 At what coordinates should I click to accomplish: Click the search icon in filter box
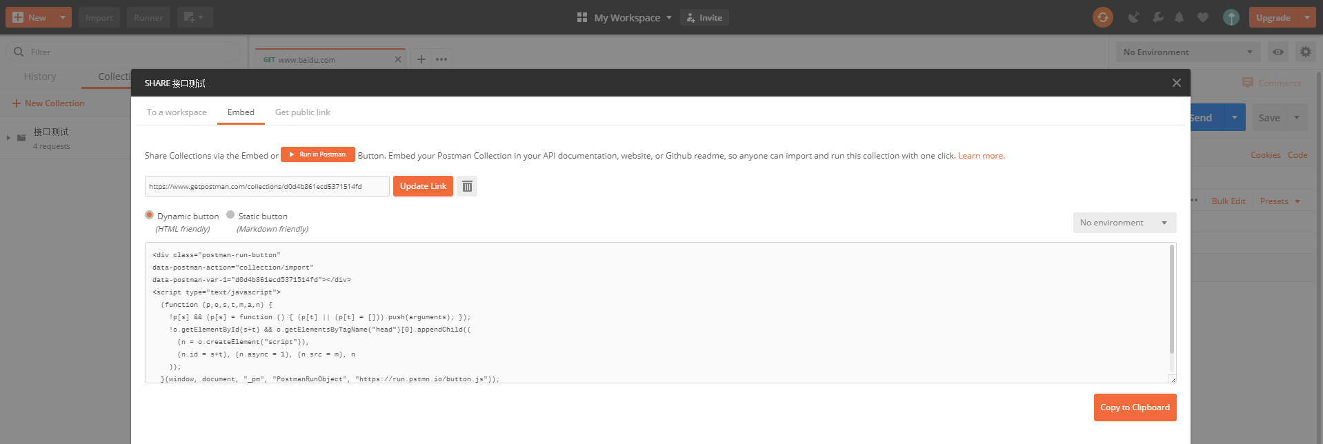pyautogui.click(x=19, y=52)
